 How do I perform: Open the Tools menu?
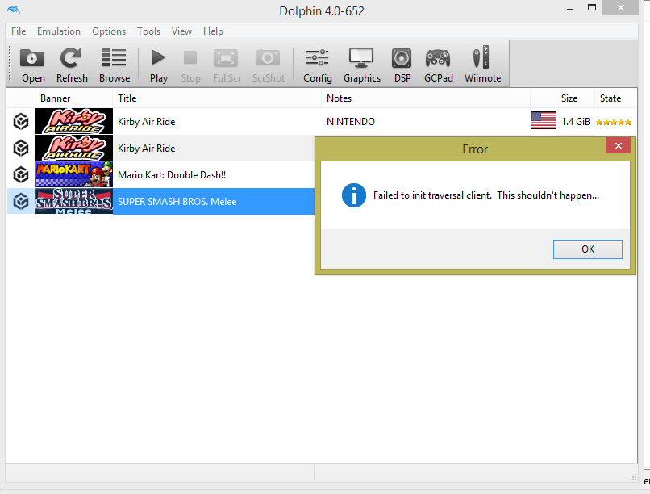tap(148, 31)
